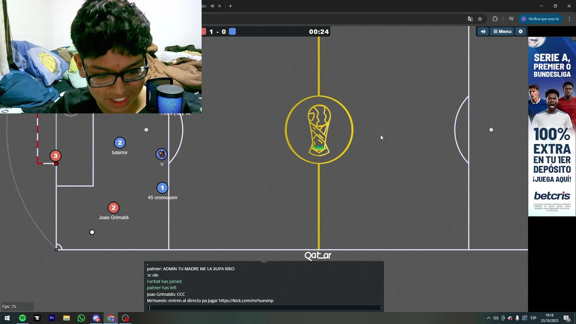The height and width of the screenshot is (324, 576).
Task: Open Discord from the taskbar
Action: pos(96,318)
